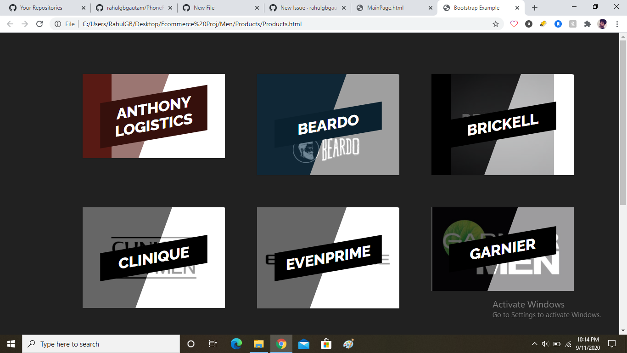Open the heart-shaped extension

point(514,24)
